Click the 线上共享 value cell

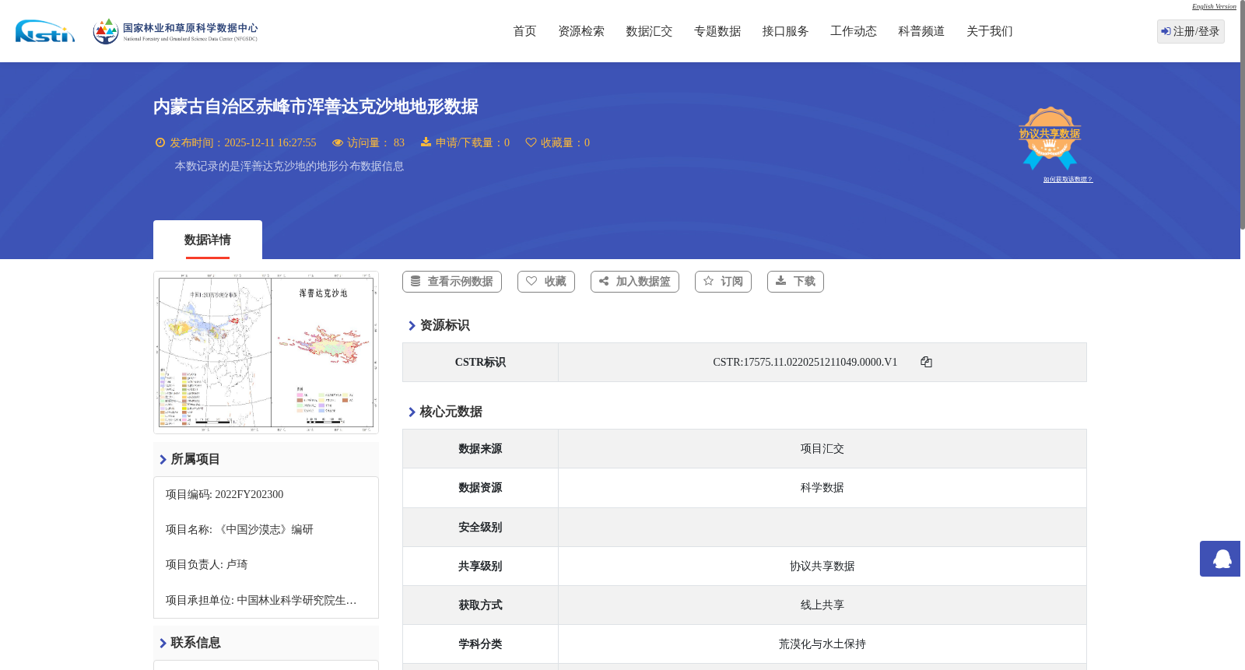click(x=822, y=605)
